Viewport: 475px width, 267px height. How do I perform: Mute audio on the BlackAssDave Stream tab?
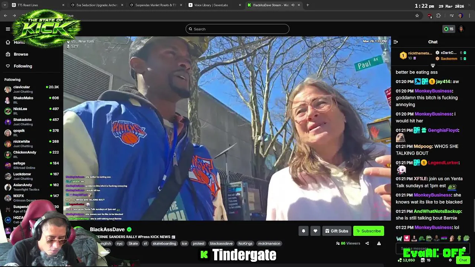pyautogui.click(x=293, y=5)
